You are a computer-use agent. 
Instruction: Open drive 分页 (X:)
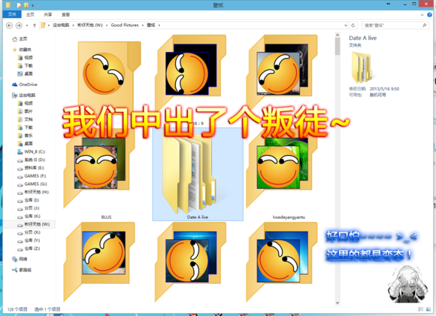coord(29,232)
